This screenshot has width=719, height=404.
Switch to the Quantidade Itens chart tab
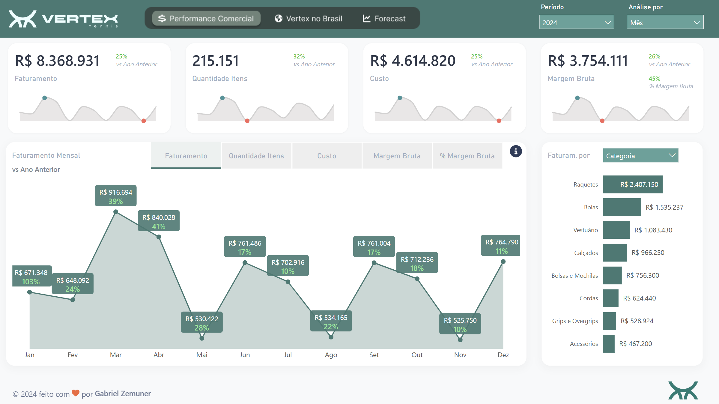[x=256, y=156]
